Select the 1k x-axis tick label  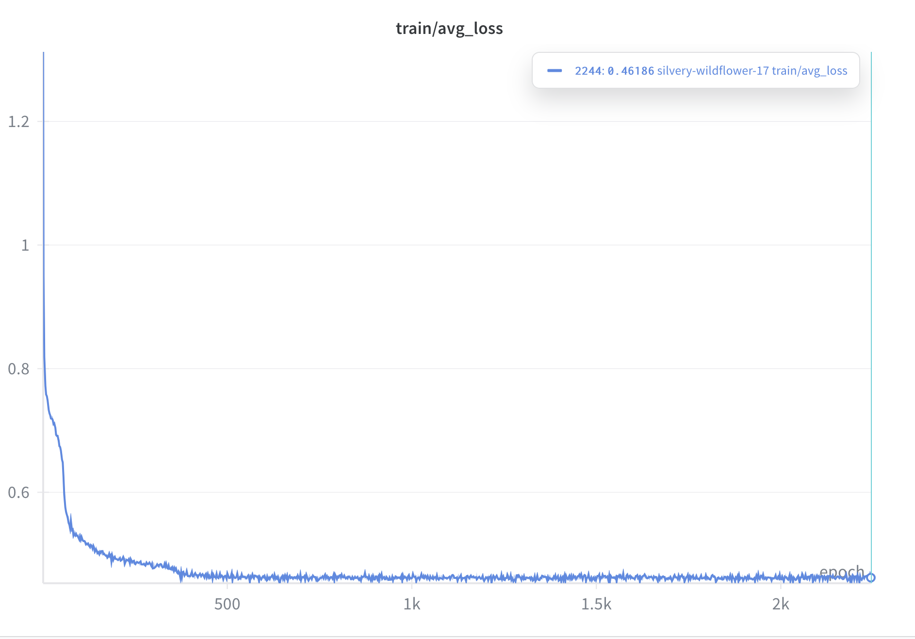coord(412,604)
